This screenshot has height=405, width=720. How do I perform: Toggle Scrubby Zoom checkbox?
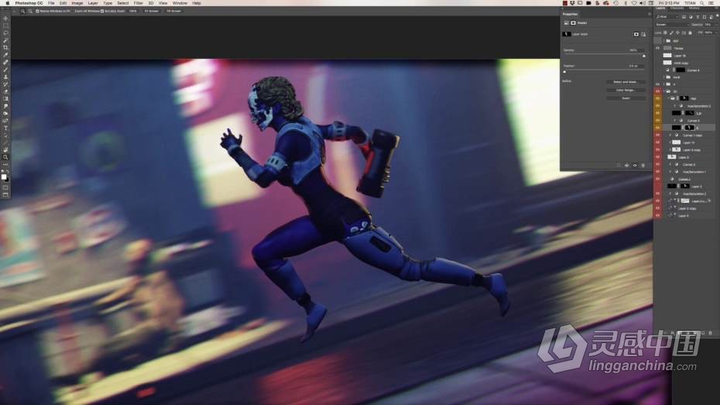pyautogui.click(x=102, y=11)
